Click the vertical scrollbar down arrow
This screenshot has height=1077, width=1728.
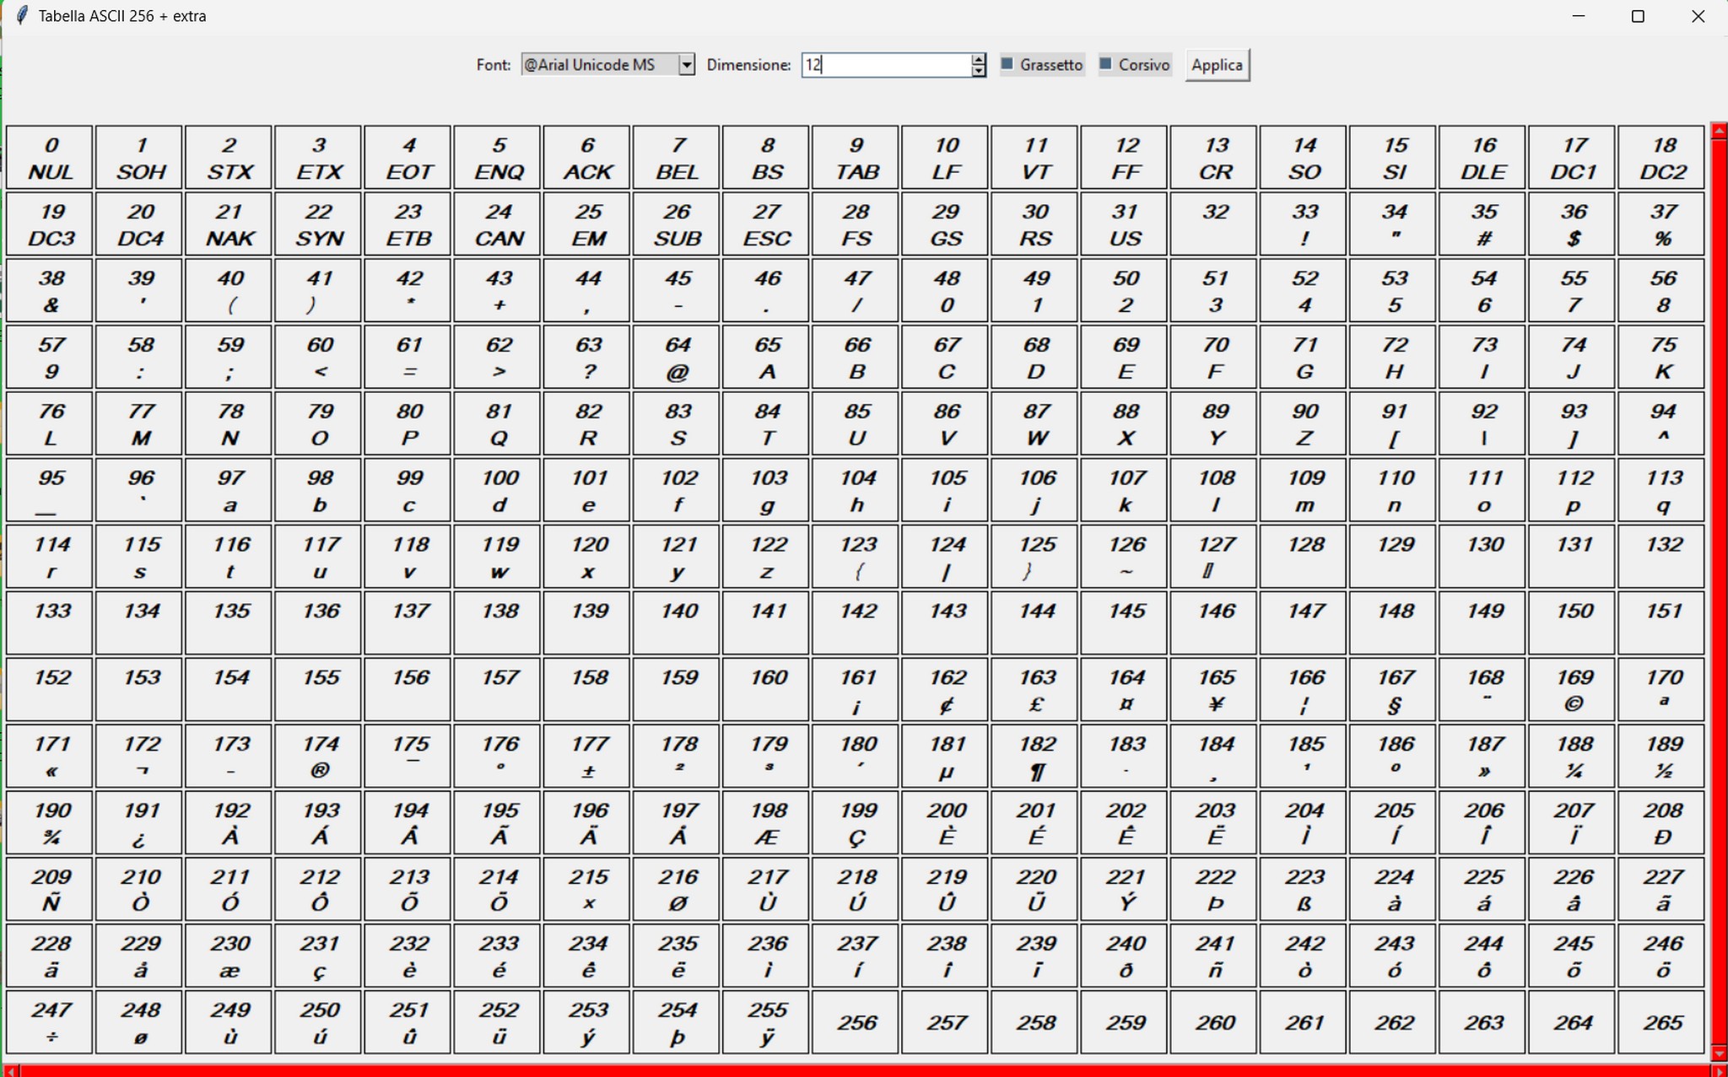click(x=1719, y=1053)
